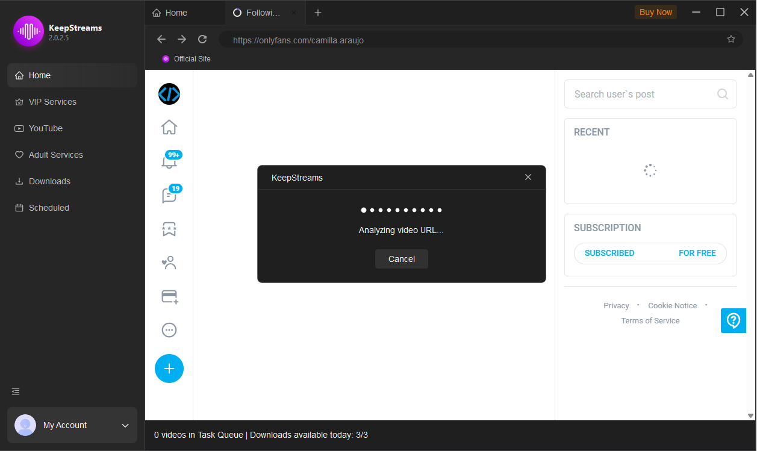
Task: Select YouTube in the sidebar
Action: [x=72, y=128]
